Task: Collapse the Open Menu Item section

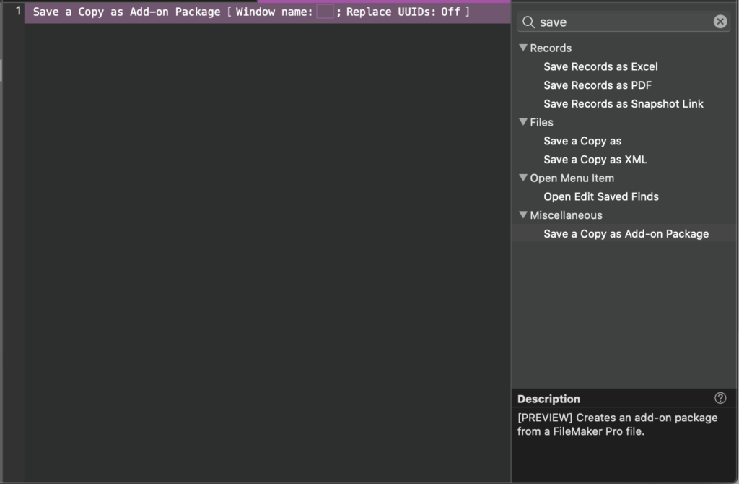Action: coord(523,178)
